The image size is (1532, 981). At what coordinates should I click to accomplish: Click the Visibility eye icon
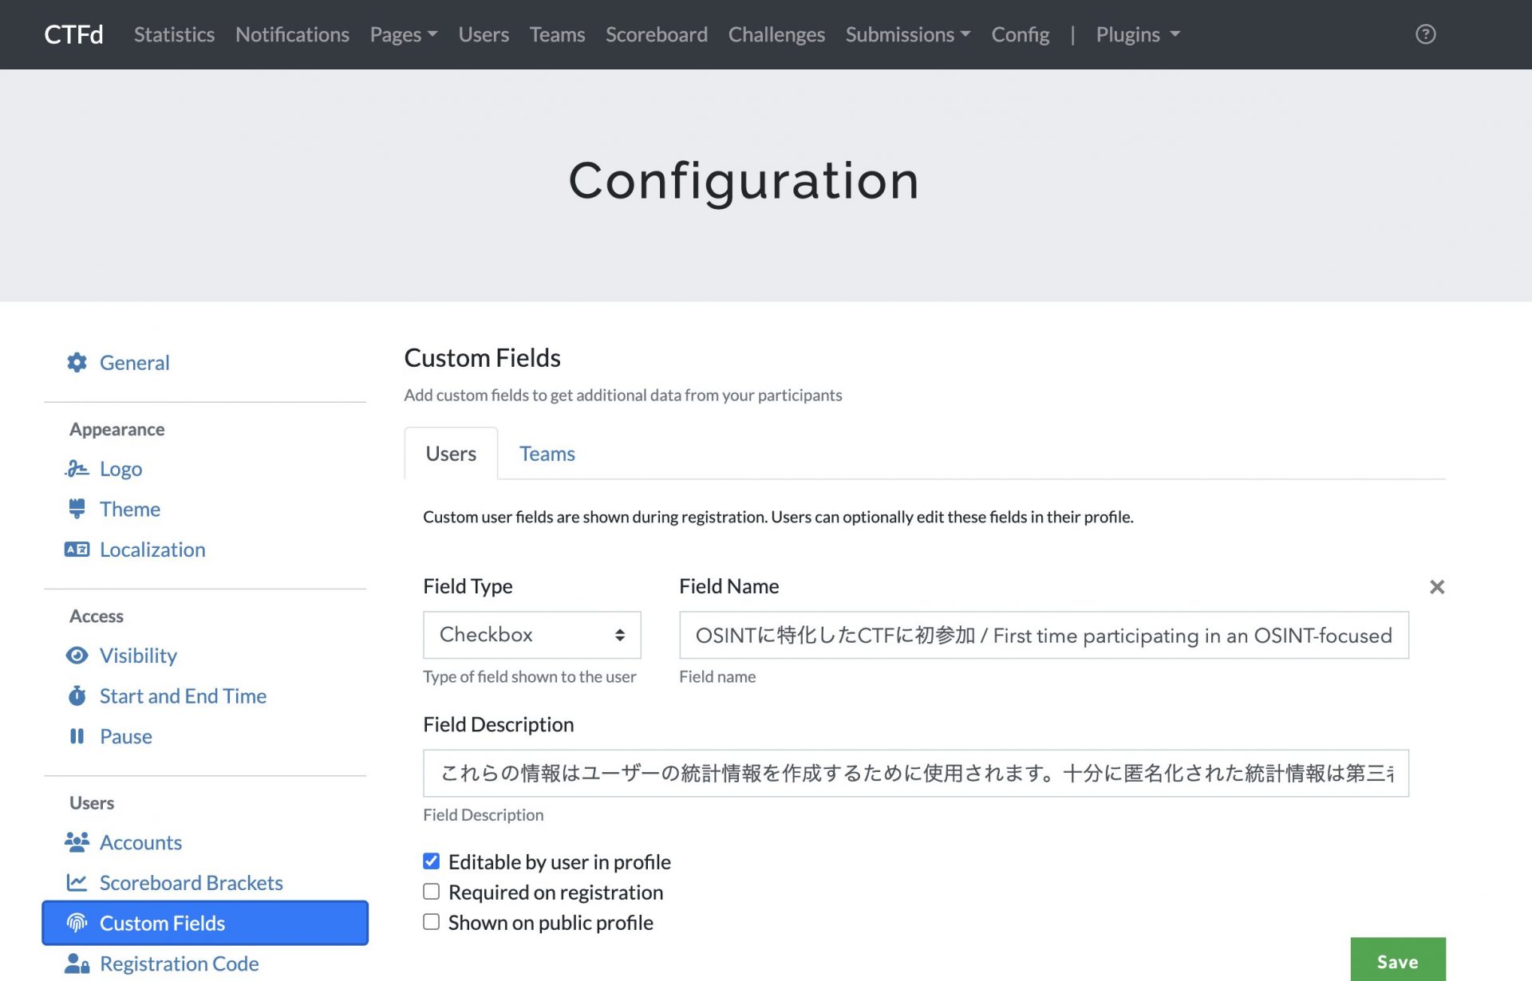(77, 656)
